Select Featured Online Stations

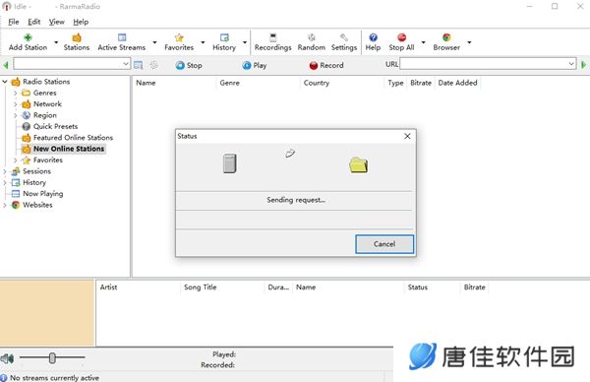click(x=73, y=138)
